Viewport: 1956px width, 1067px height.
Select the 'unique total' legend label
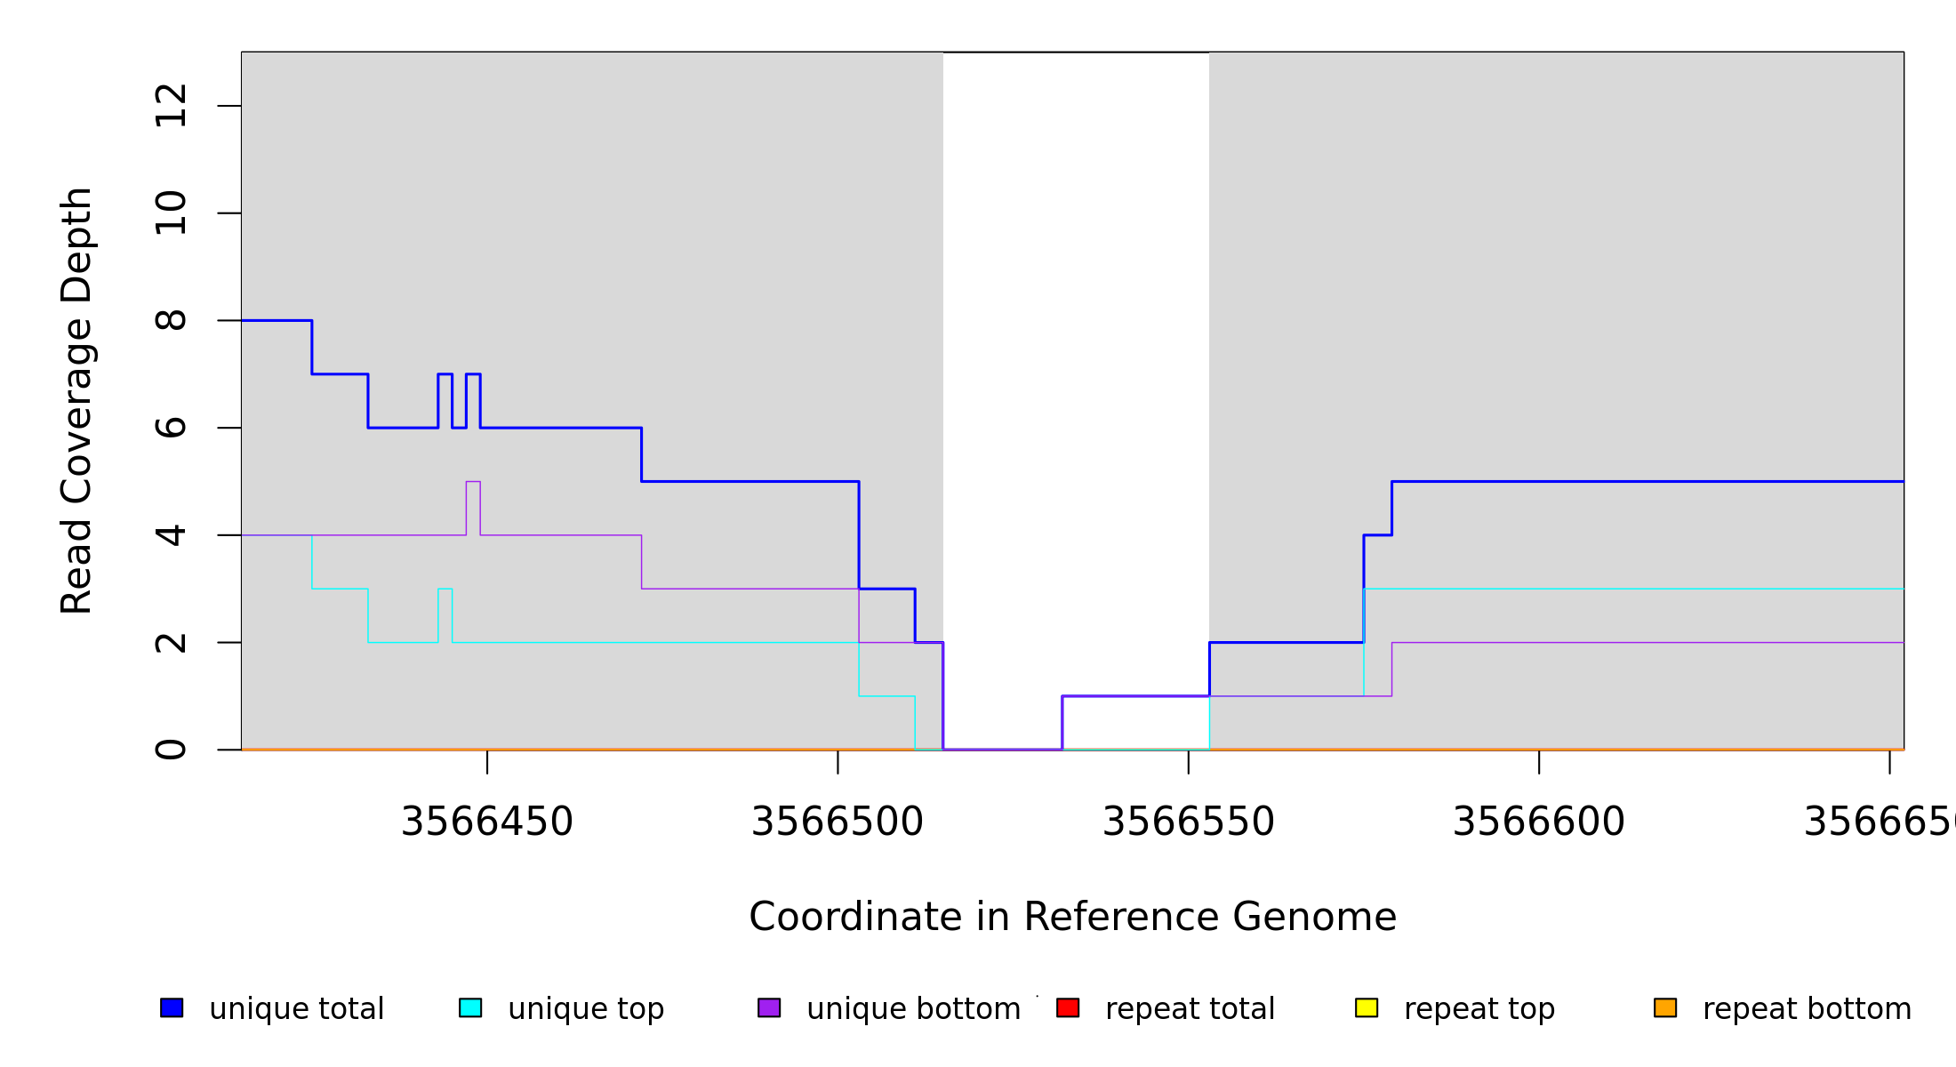[296, 1009]
